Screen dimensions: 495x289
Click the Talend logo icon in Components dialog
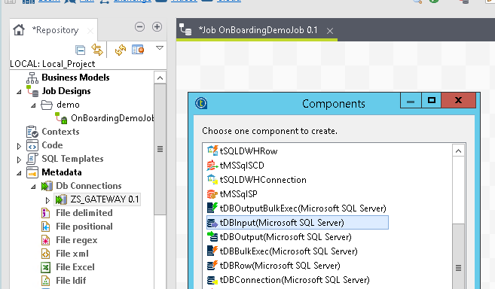[x=201, y=103]
